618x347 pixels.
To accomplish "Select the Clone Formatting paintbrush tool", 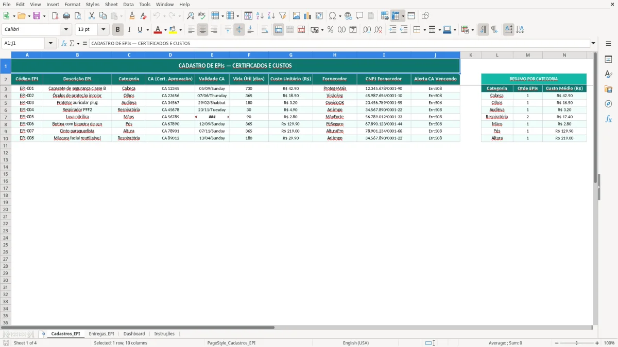I will (x=132, y=15).
